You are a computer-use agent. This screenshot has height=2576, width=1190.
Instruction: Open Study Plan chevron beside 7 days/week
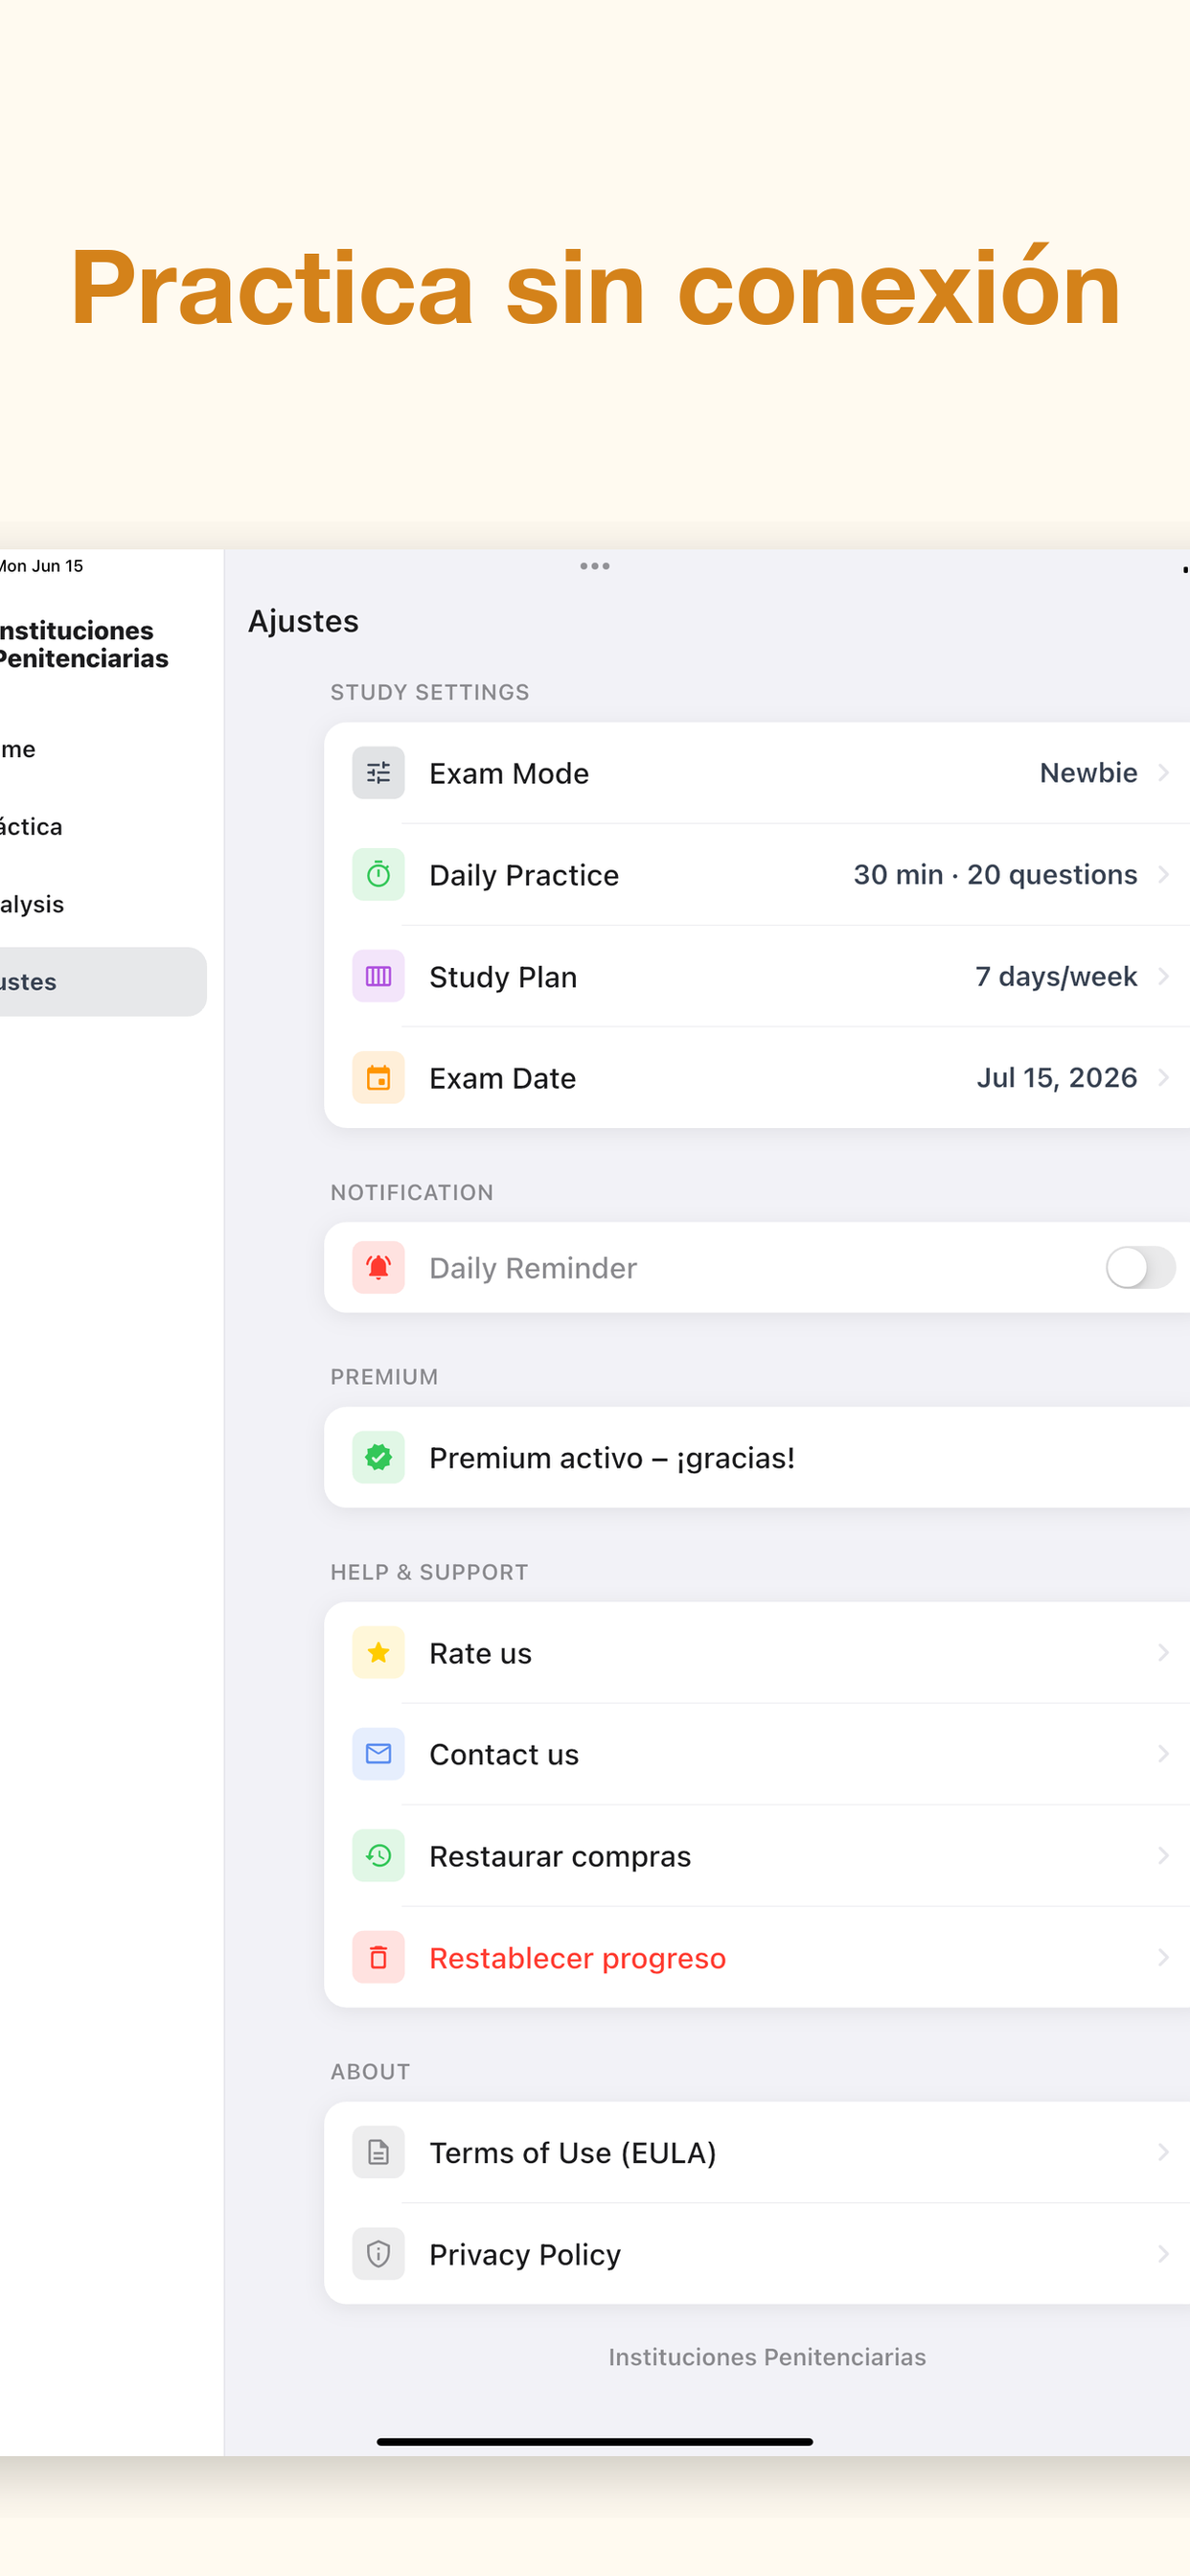tap(1163, 976)
